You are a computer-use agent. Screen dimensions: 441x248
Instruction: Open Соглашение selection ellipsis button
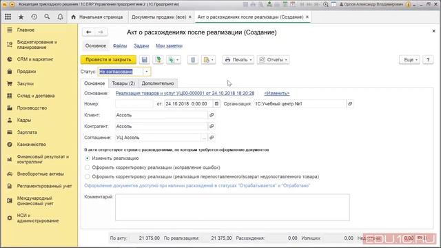[x=204, y=138]
